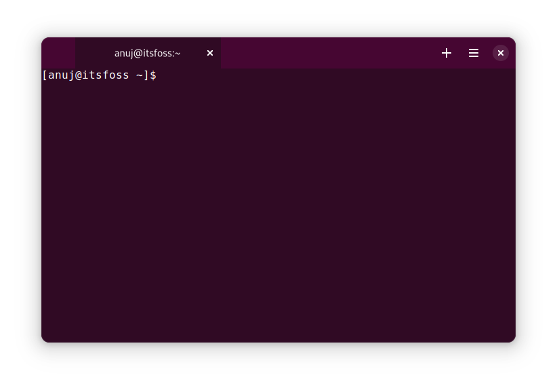
Task: Click the closing bracket of the prompt
Action: click(x=146, y=75)
